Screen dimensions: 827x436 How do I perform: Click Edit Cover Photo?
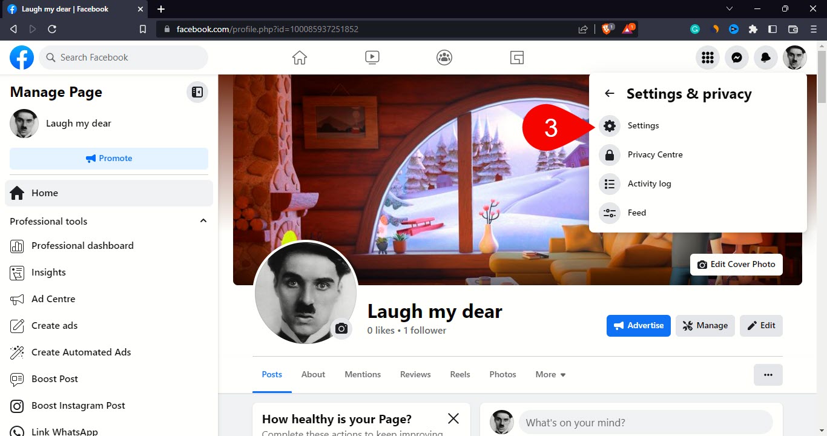736,265
